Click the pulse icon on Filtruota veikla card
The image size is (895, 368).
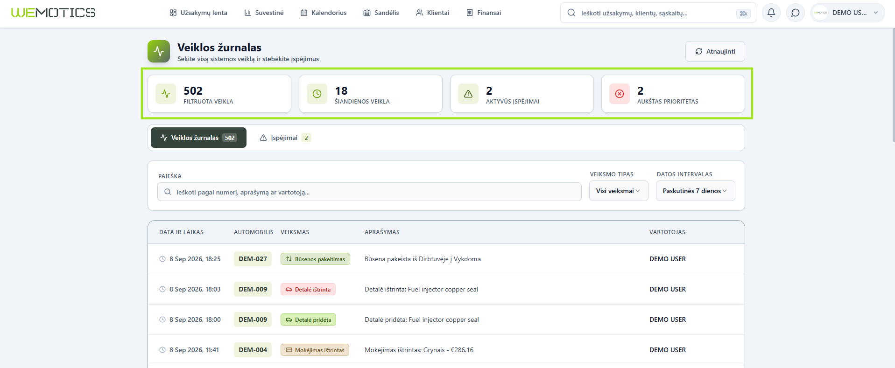point(166,94)
